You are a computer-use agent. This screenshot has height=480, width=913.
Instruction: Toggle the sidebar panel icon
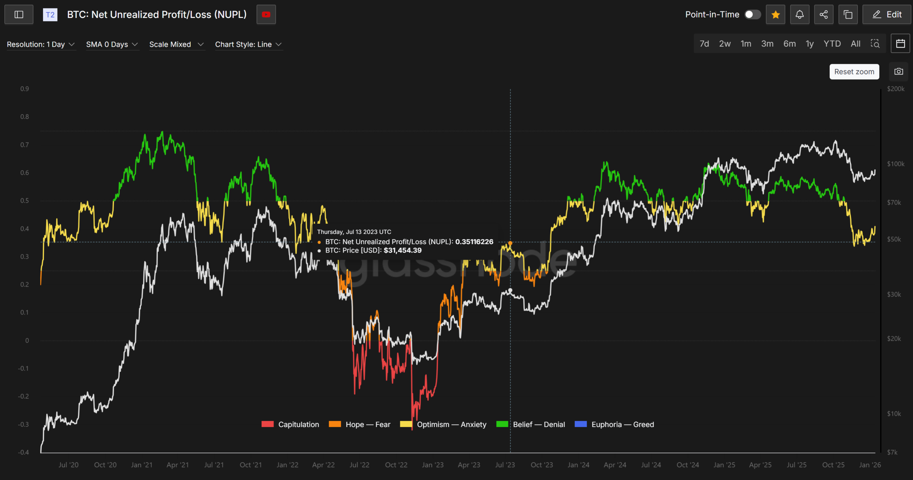coord(19,15)
